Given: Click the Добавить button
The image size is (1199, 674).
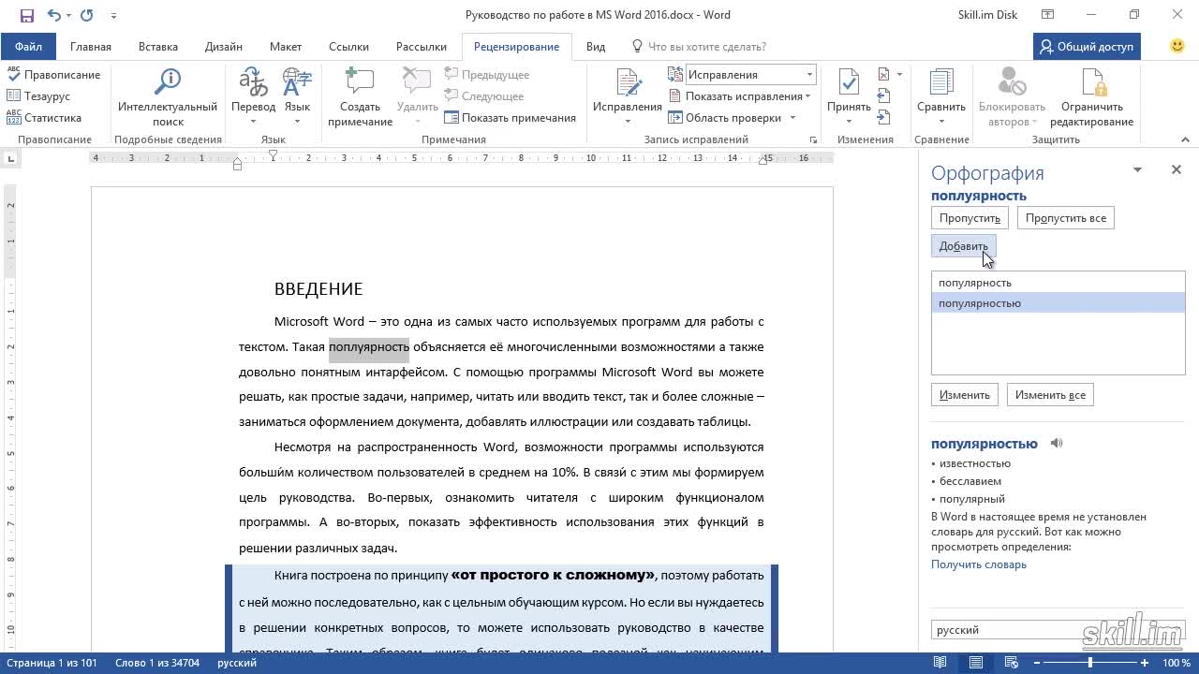Looking at the screenshot, I should pyautogui.click(x=963, y=246).
